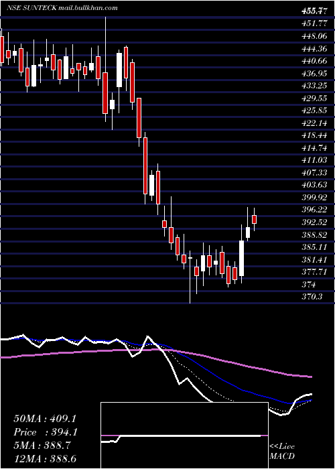Click the 425.85 price axis label
Viewport: 335px width, 469px height.
tap(314, 111)
